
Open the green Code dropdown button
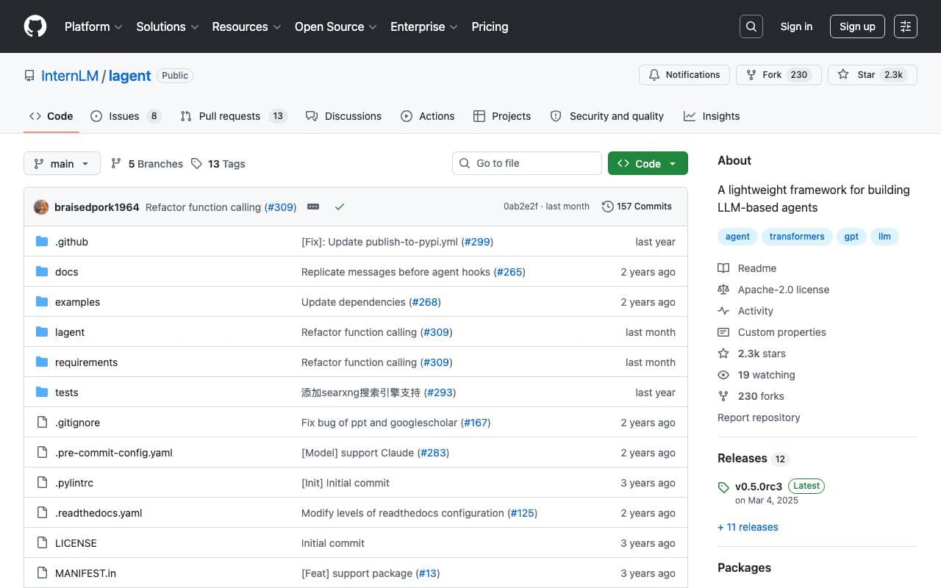point(648,163)
